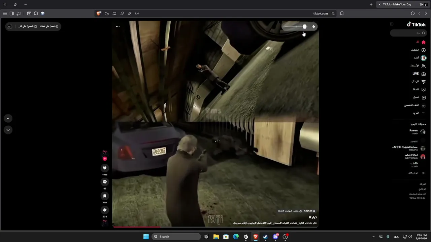
Task: Open the TikTok Home feed icon
Action: pyautogui.click(x=424, y=42)
